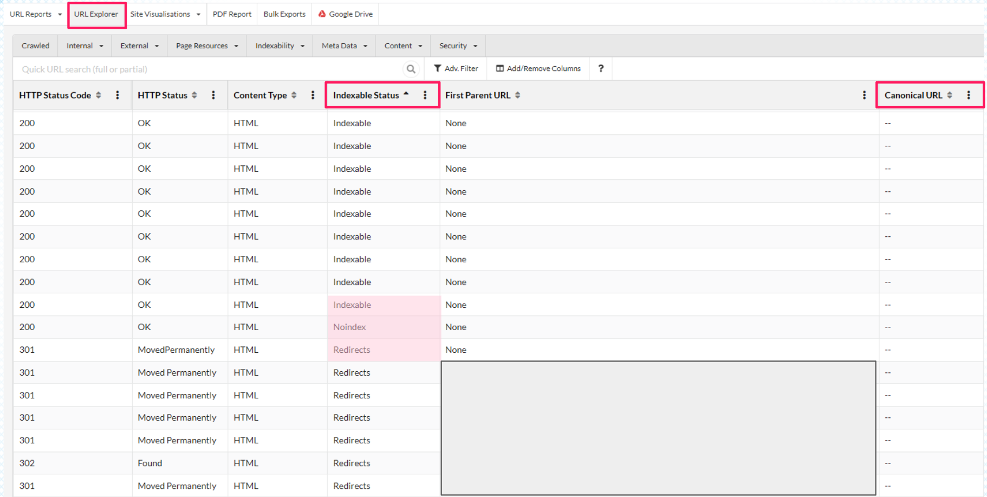Open the Internal filter dropdown
Image resolution: width=987 pixels, height=497 pixels.
[84, 46]
